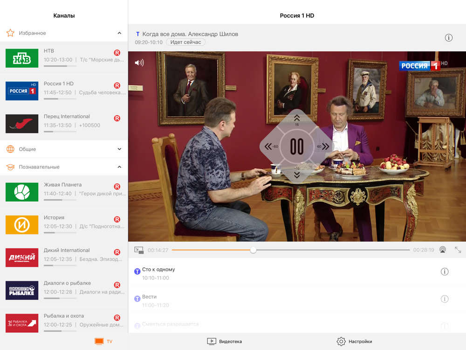The width and height of the screenshot is (466, 350).
Task: Click the R badge for История
Action: pyautogui.click(x=117, y=219)
